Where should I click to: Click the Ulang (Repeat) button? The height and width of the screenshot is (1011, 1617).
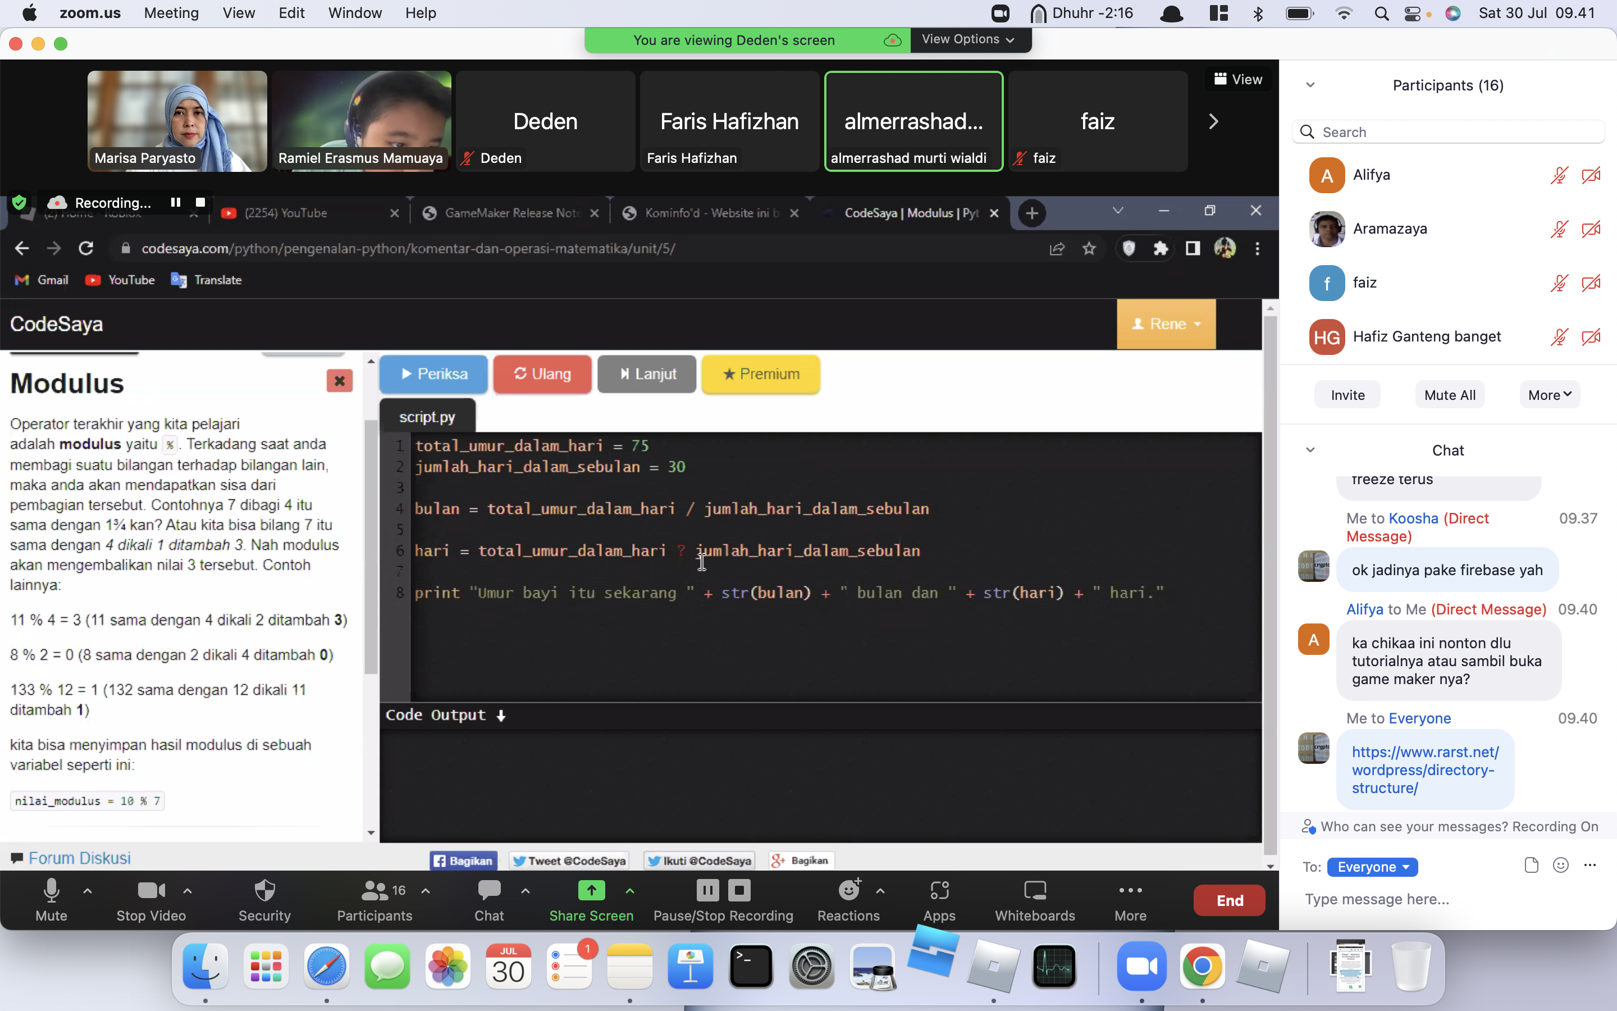coord(541,373)
